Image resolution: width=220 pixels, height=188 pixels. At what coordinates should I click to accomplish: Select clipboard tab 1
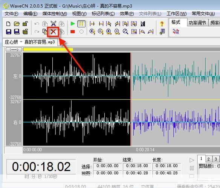coord(201,159)
